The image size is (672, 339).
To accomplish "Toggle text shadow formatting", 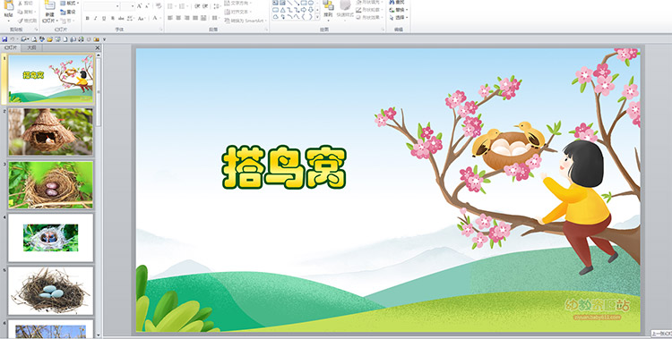I will pyautogui.click(x=113, y=19).
